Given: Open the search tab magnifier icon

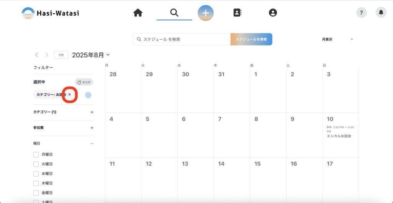Looking at the screenshot, I should (174, 13).
